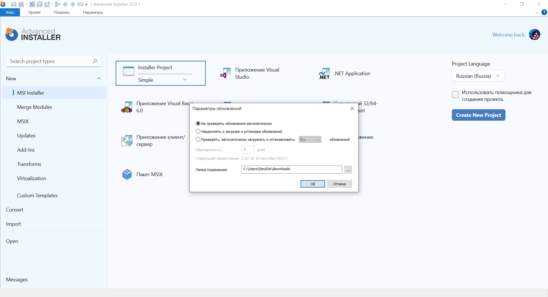Toggle 'Использовать помощника' checkbox
The image size is (548, 297).
tap(456, 94)
